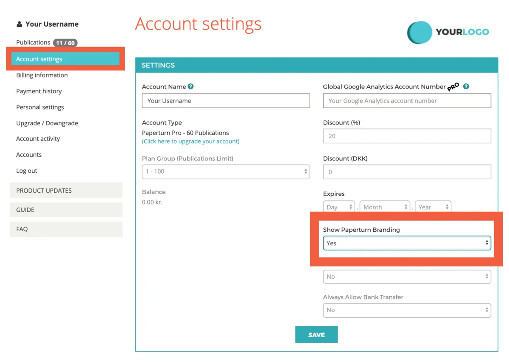
Task: Open the Show Paperturn Branding dropdown
Action: [x=407, y=243]
